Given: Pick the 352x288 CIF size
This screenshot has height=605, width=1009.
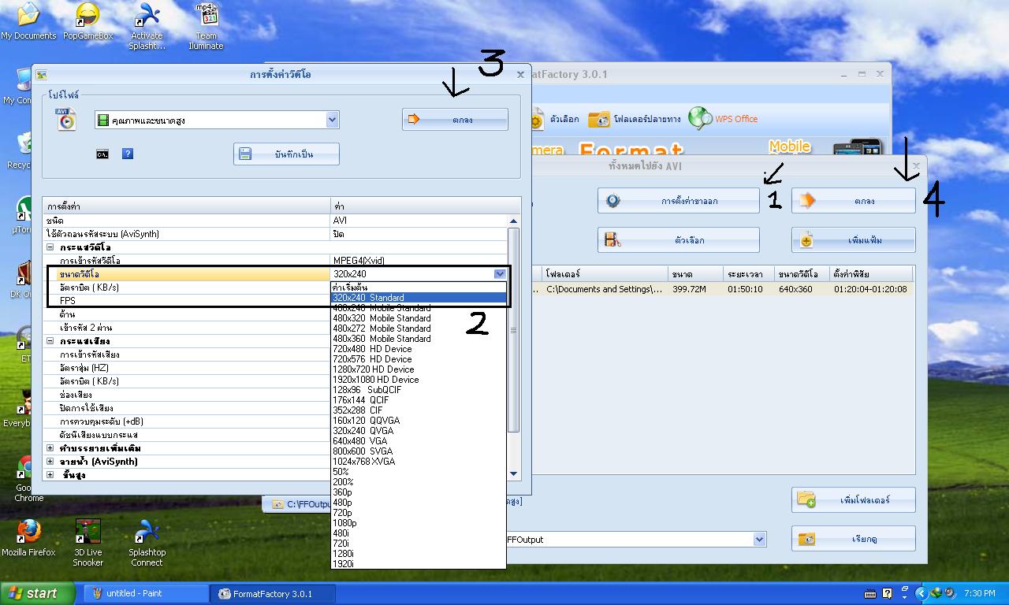Looking at the screenshot, I should coord(419,410).
